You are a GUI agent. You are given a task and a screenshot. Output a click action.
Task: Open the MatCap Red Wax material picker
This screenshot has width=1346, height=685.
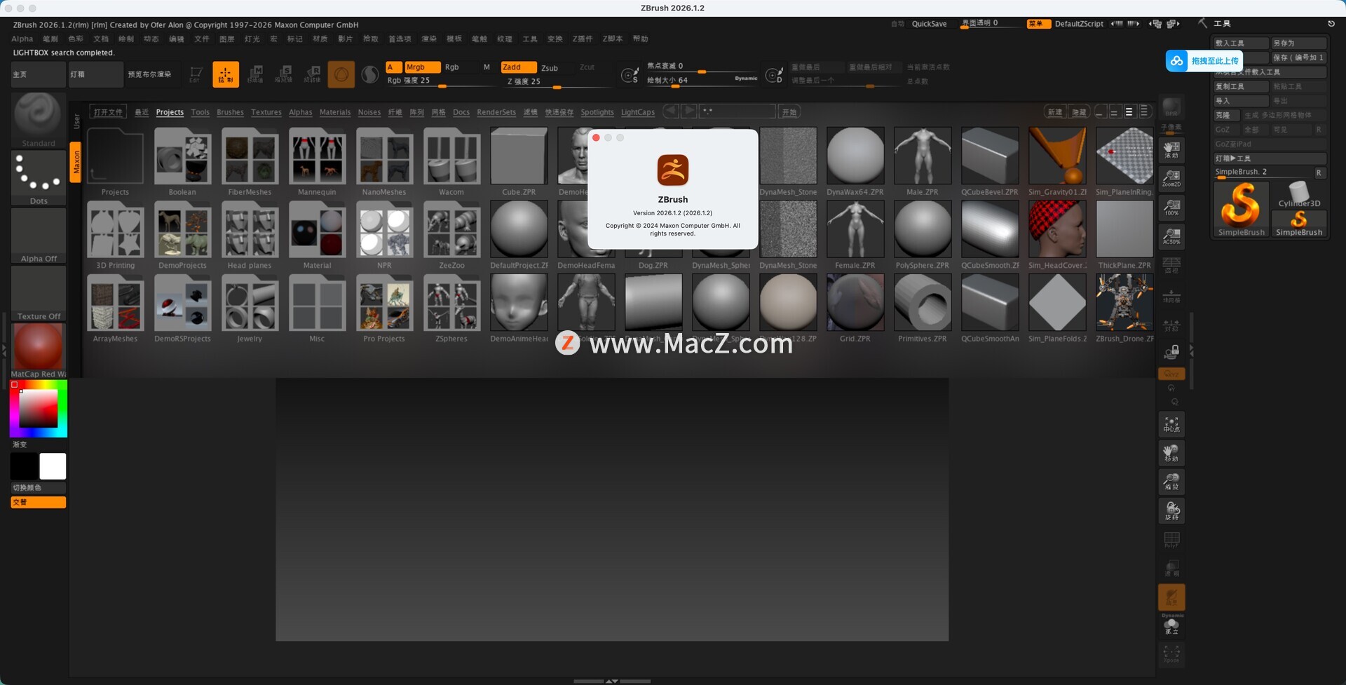(38, 348)
